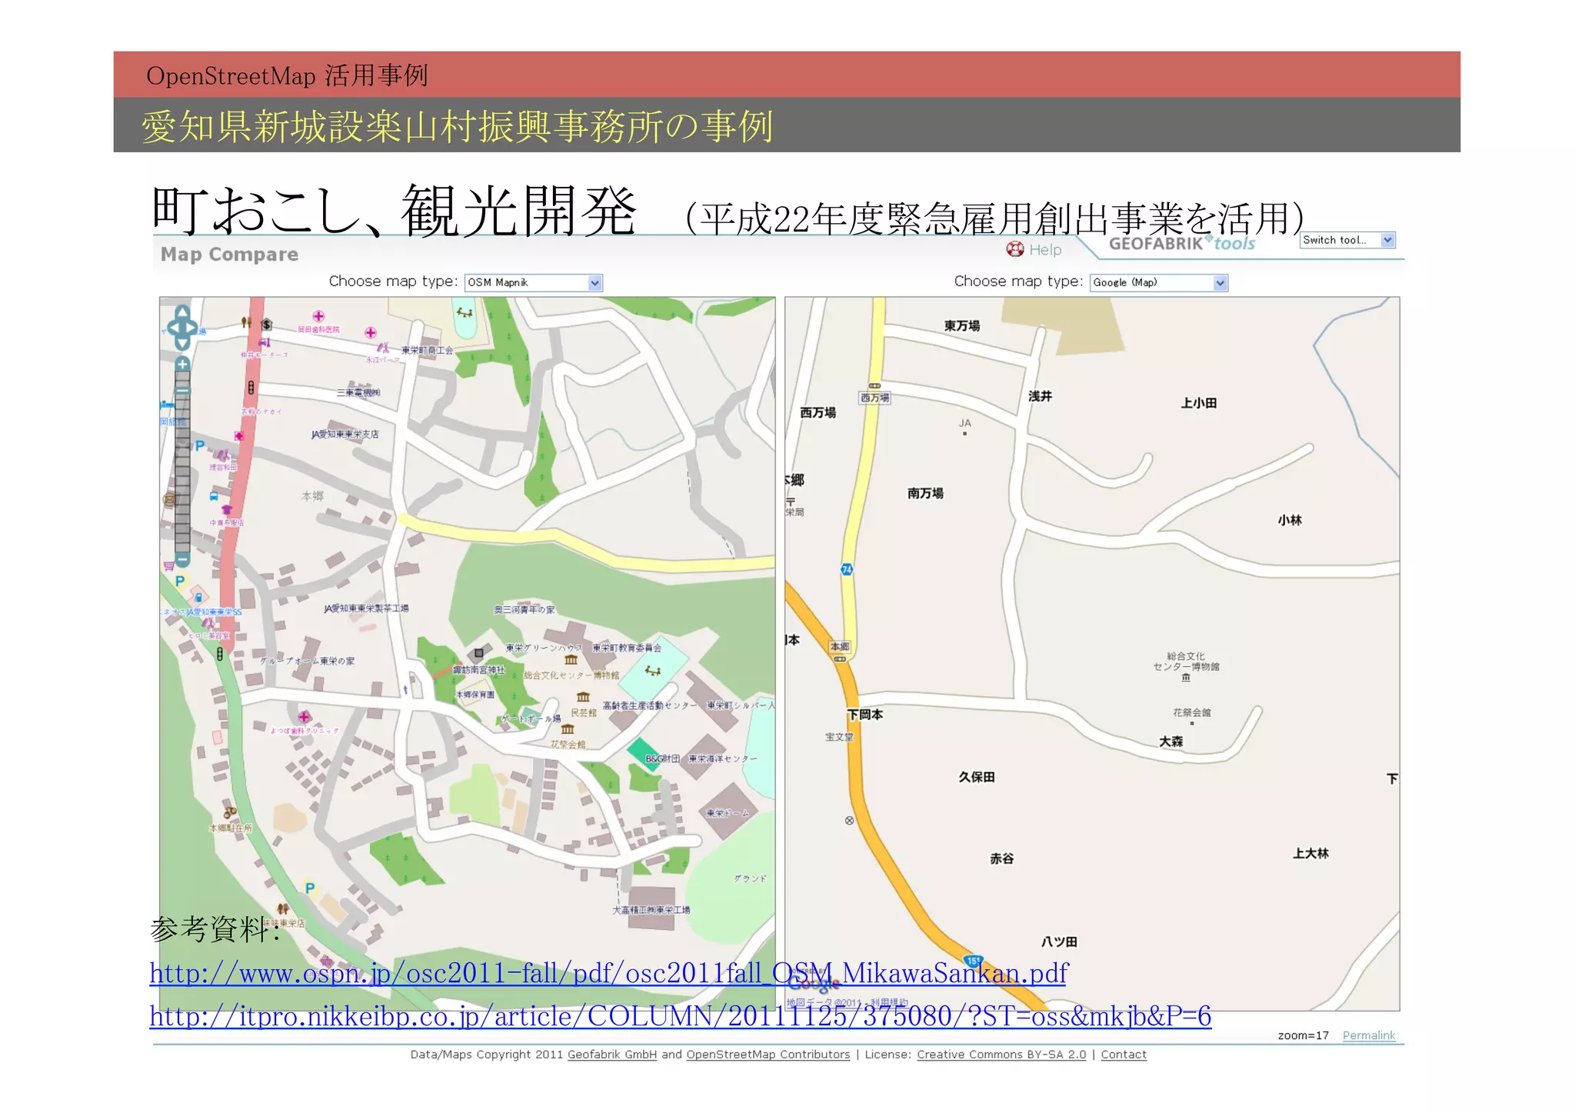Click the 赤谷 label on Google map
1575x1113 pixels.
[1001, 858]
